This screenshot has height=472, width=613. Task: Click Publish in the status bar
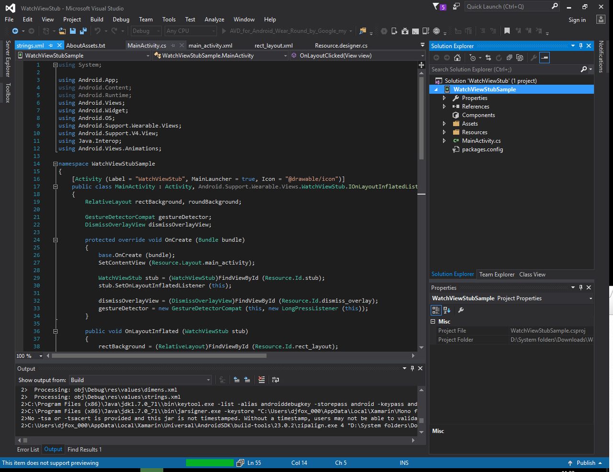[586, 463]
